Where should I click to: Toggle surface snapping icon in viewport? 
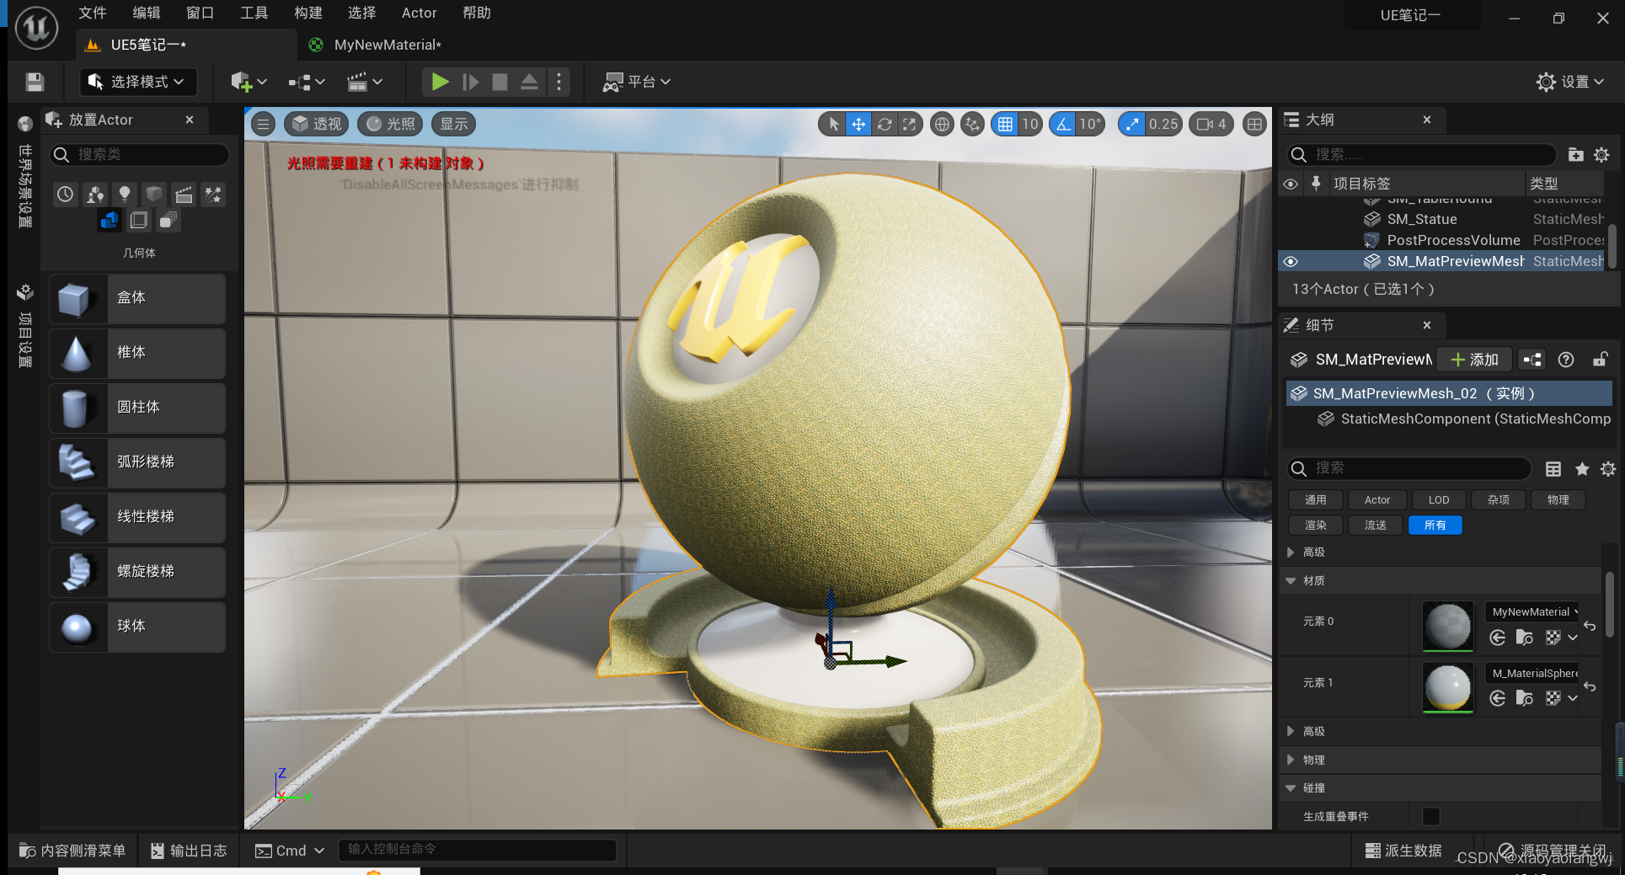[x=972, y=124]
